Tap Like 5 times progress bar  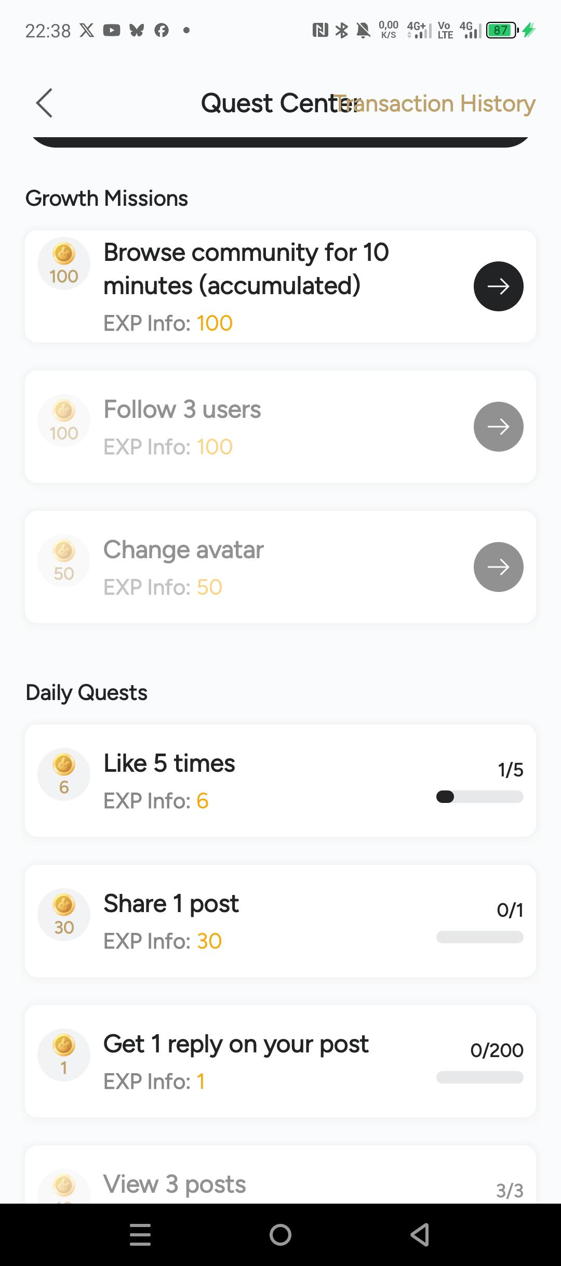click(x=479, y=797)
